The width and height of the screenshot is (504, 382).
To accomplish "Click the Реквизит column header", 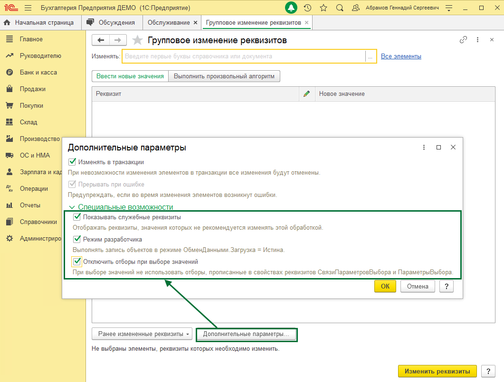I will point(195,94).
